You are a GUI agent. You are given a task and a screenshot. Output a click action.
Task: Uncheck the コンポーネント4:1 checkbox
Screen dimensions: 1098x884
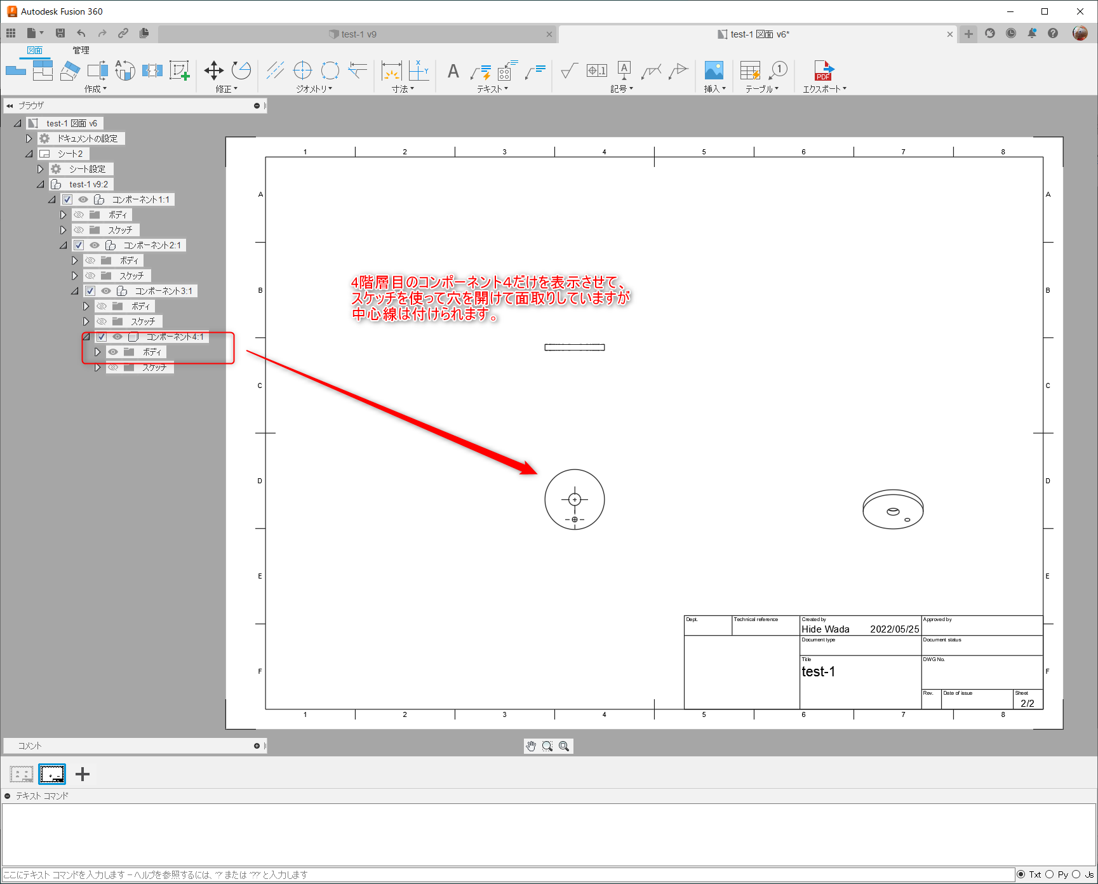[102, 337]
